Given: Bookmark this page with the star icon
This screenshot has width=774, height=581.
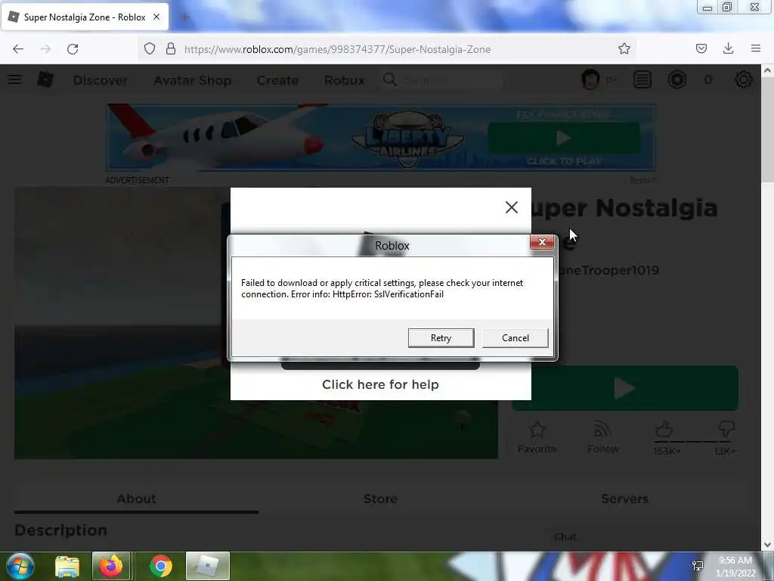Looking at the screenshot, I should tap(624, 49).
